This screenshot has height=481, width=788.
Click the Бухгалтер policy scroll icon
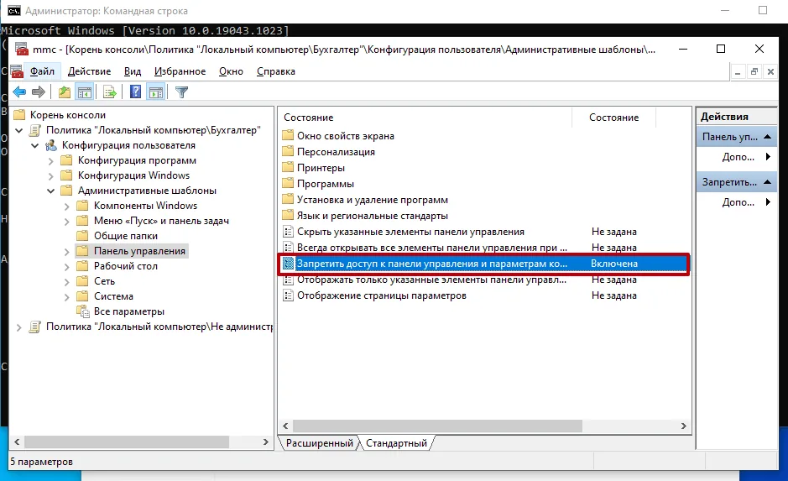(34, 130)
